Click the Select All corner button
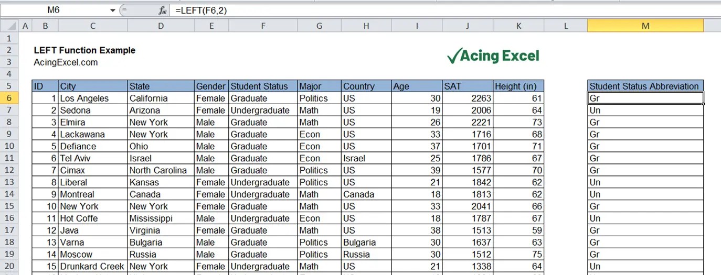The height and width of the screenshot is (275, 721). (9, 26)
